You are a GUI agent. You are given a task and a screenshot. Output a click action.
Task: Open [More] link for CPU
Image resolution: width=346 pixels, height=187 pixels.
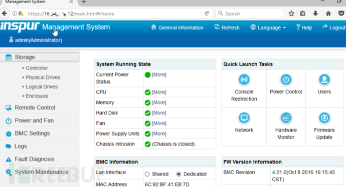click(159, 92)
